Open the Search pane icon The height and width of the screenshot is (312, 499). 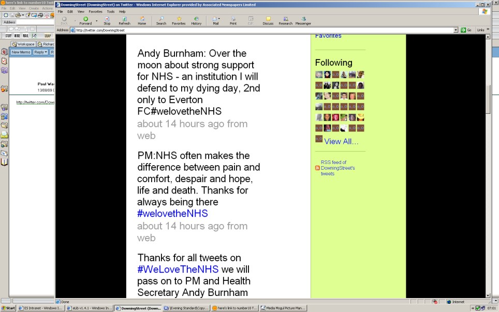coord(162,20)
